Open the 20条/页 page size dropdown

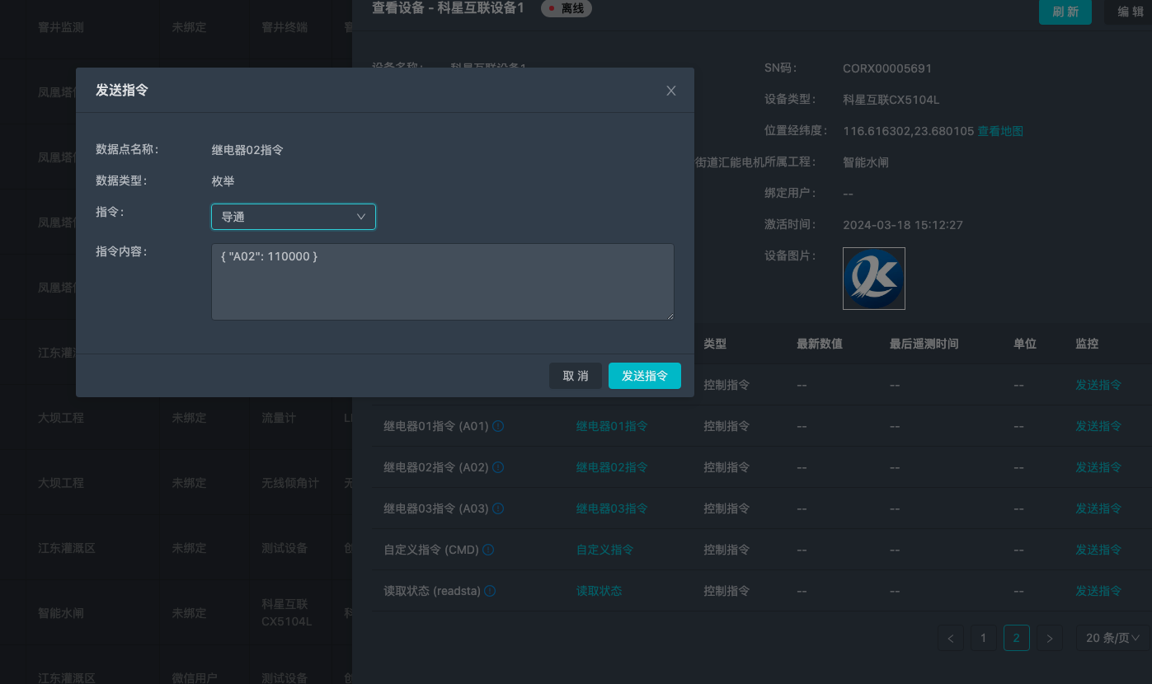[x=1112, y=637]
